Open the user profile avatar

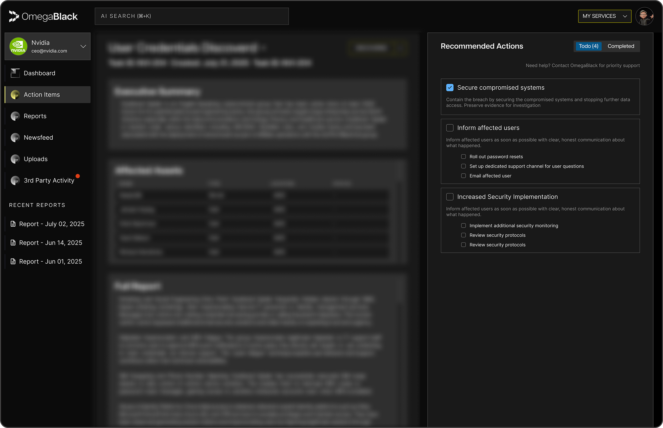[x=644, y=16]
